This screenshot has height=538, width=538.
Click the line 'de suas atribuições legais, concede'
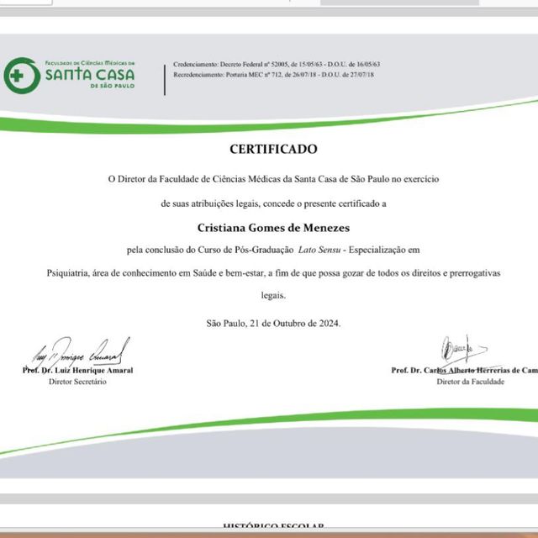[x=273, y=203]
